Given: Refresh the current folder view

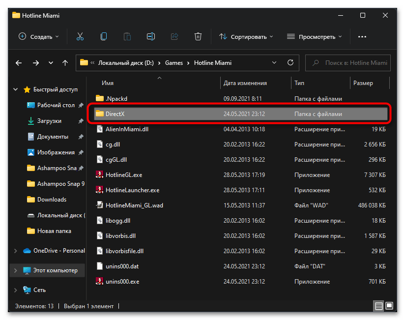Looking at the screenshot, I should [x=290, y=63].
